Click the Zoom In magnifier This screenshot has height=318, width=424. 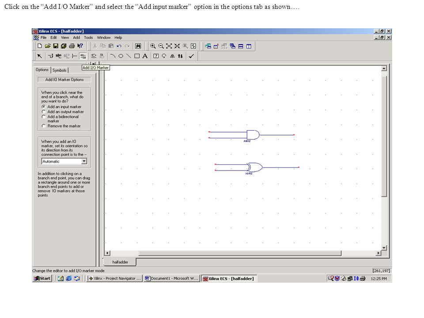pos(153,46)
